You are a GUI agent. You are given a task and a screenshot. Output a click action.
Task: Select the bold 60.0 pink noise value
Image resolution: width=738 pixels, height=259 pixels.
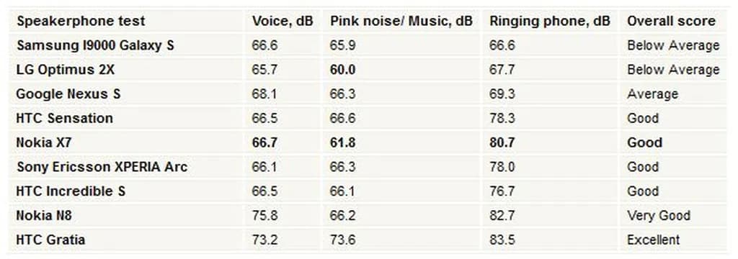click(x=342, y=70)
